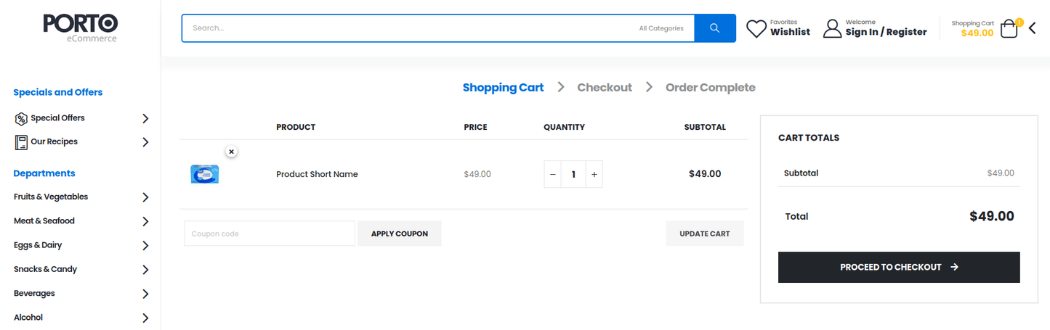Remove product with the x icon
The height and width of the screenshot is (330, 1050).
pyautogui.click(x=231, y=152)
